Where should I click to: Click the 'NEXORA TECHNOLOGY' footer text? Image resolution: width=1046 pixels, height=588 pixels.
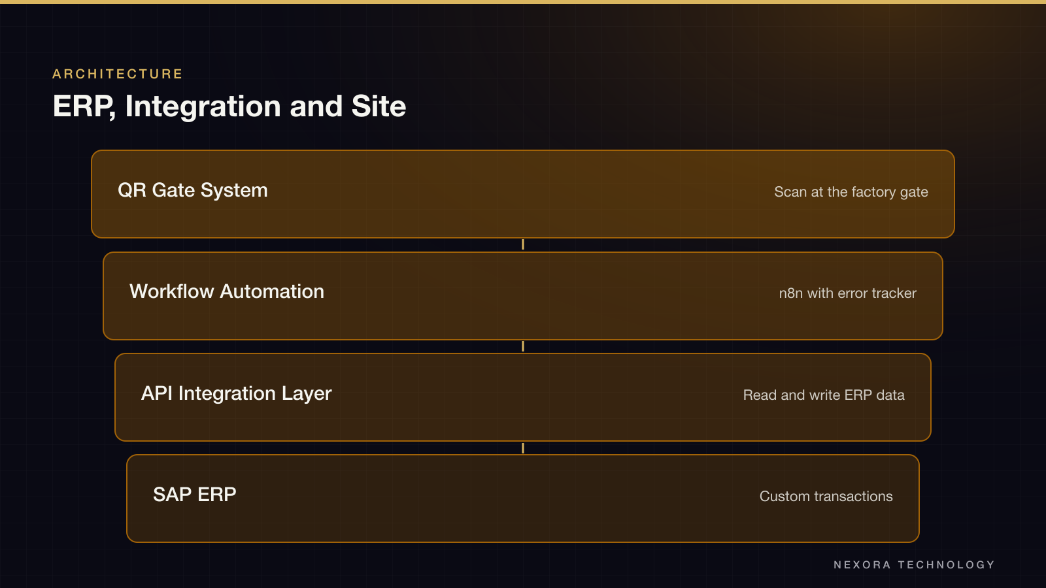click(x=914, y=564)
